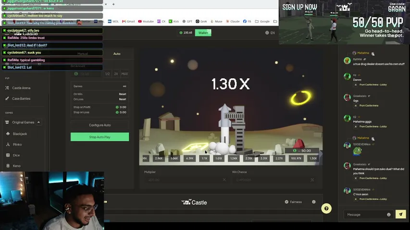Stop Auto Play
Image resolution: width=410 pixels, height=230 pixels.
pyautogui.click(x=99, y=137)
